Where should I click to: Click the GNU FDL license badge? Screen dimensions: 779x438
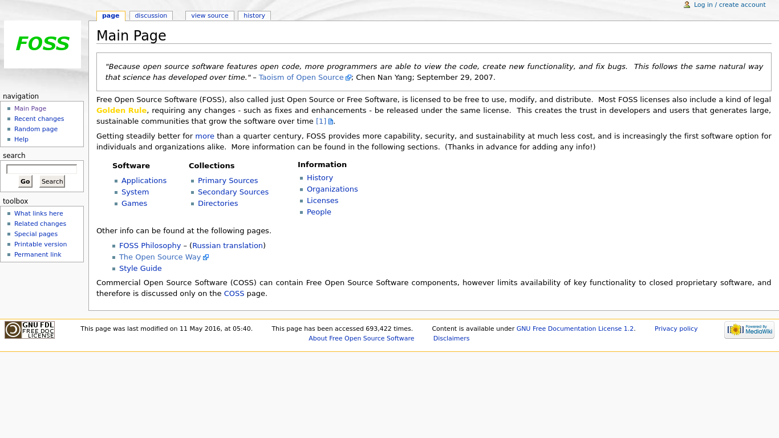point(30,330)
